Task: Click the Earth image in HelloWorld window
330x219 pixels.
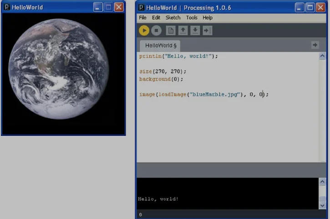Action: [x=59, y=69]
